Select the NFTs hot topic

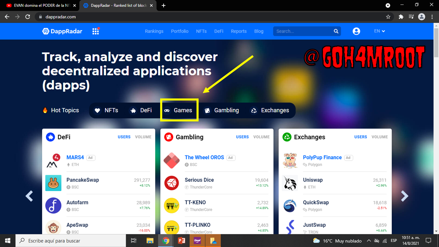[106, 110]
